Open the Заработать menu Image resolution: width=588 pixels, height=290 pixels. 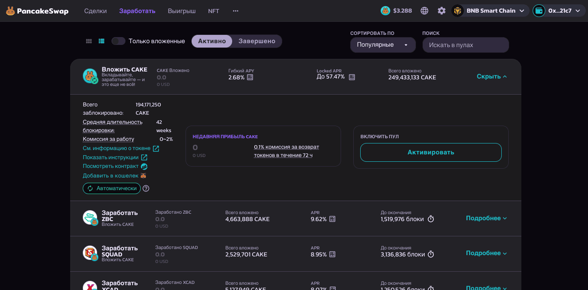(x=137, y=11)
